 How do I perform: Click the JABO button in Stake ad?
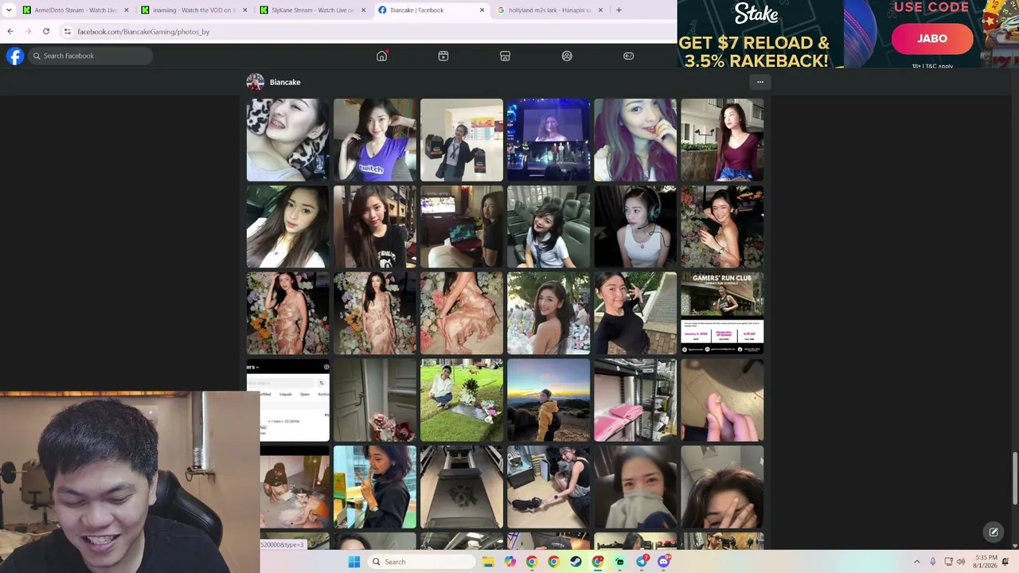pos(932,38)
